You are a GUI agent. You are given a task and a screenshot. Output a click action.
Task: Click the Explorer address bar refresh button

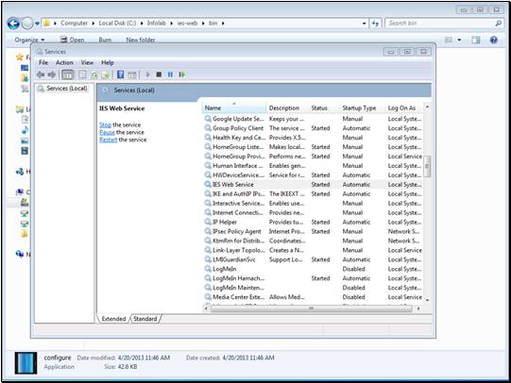pyautogui.click(x=375, y=23)
